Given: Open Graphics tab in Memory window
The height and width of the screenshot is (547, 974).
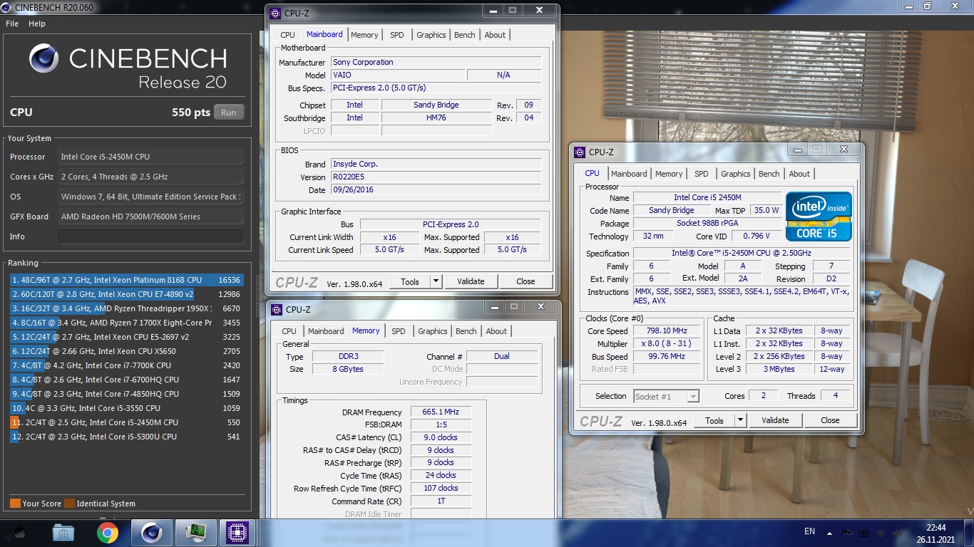Looking at the screenshot, I should 433,331.
